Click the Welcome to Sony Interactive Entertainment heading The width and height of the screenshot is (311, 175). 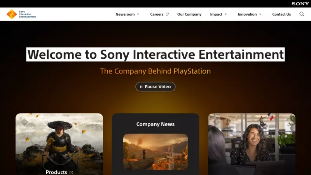coord(155,54)
